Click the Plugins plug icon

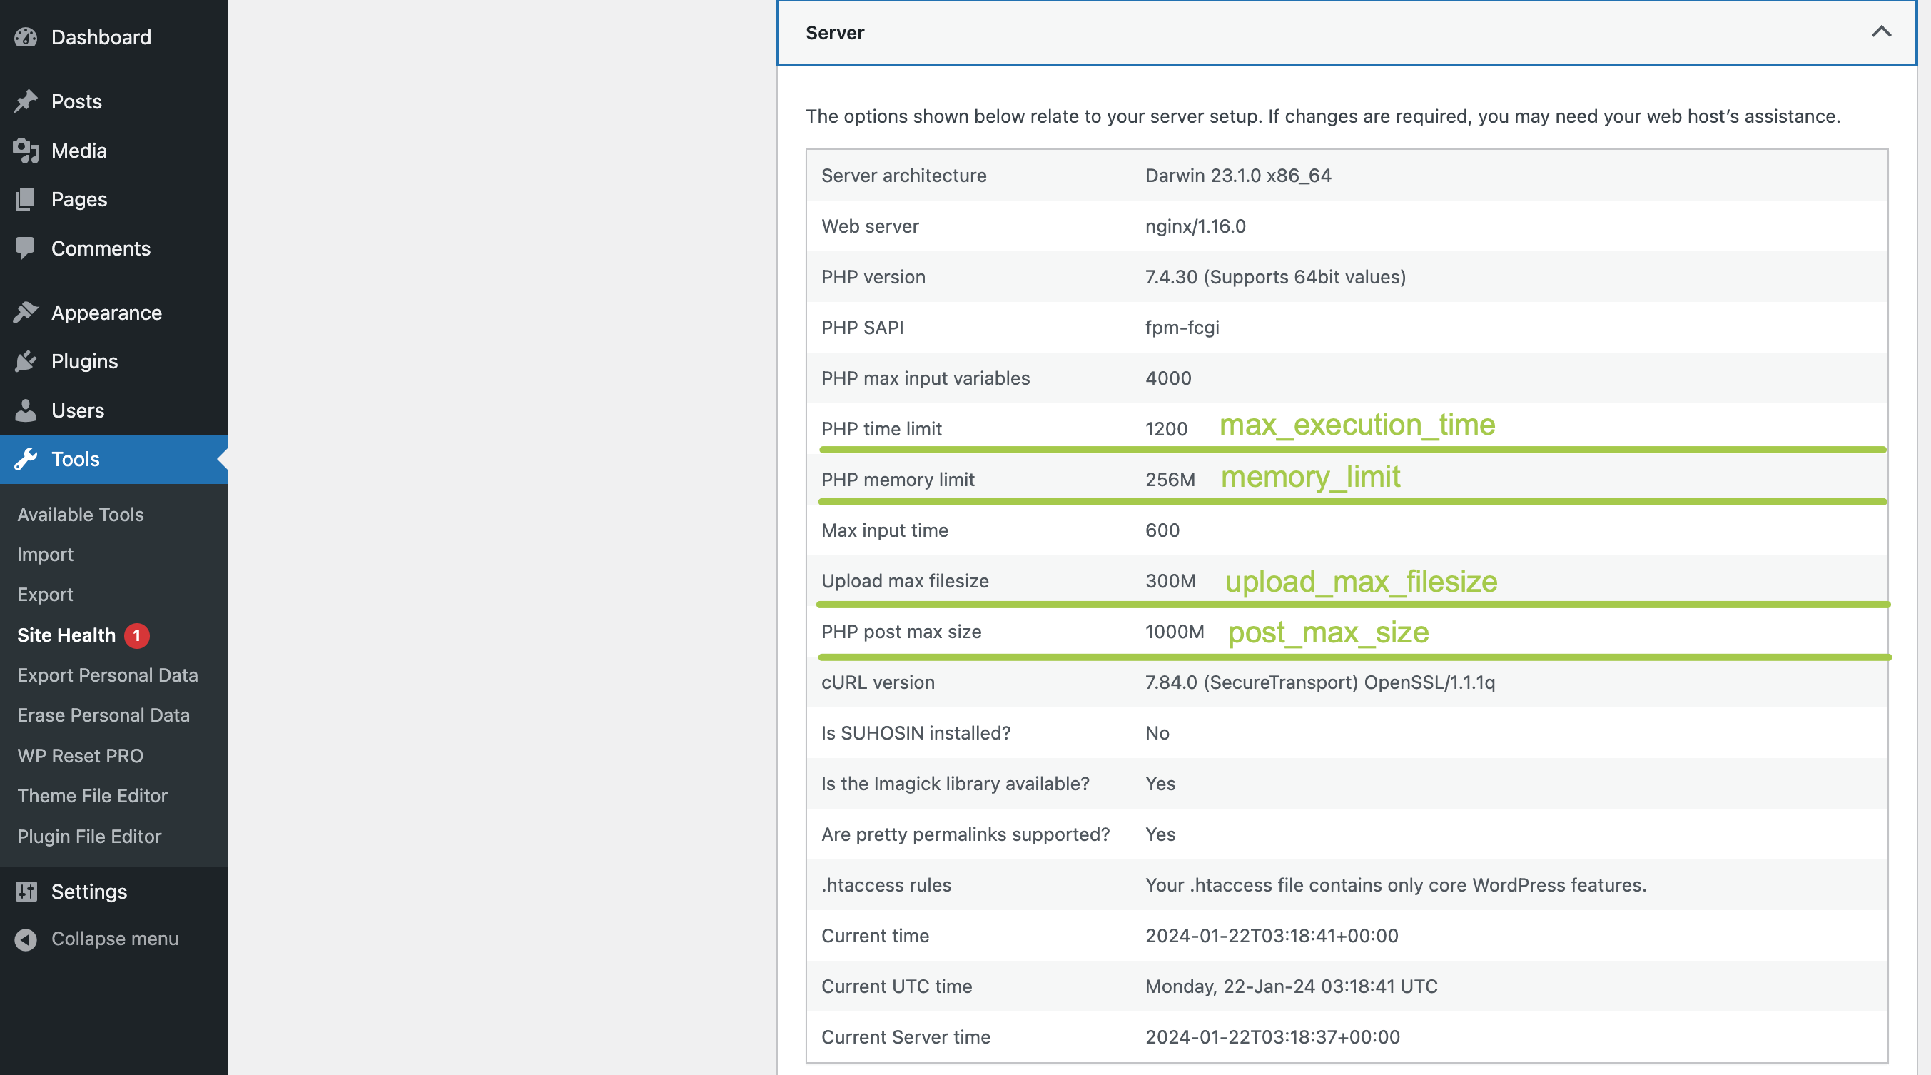click(x=26, y=361)
